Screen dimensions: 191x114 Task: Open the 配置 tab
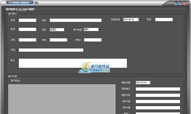click(31, 9)
